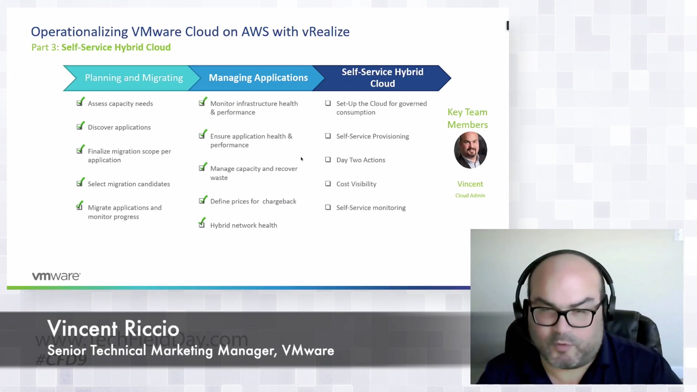Click the Vincent Riccio name caption
Screen dimensions: 697x392
[113, 328]
